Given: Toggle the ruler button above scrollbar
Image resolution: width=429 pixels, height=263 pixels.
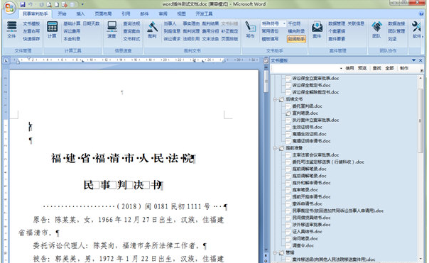Looking at the screenshot, I should click(266, 61).
